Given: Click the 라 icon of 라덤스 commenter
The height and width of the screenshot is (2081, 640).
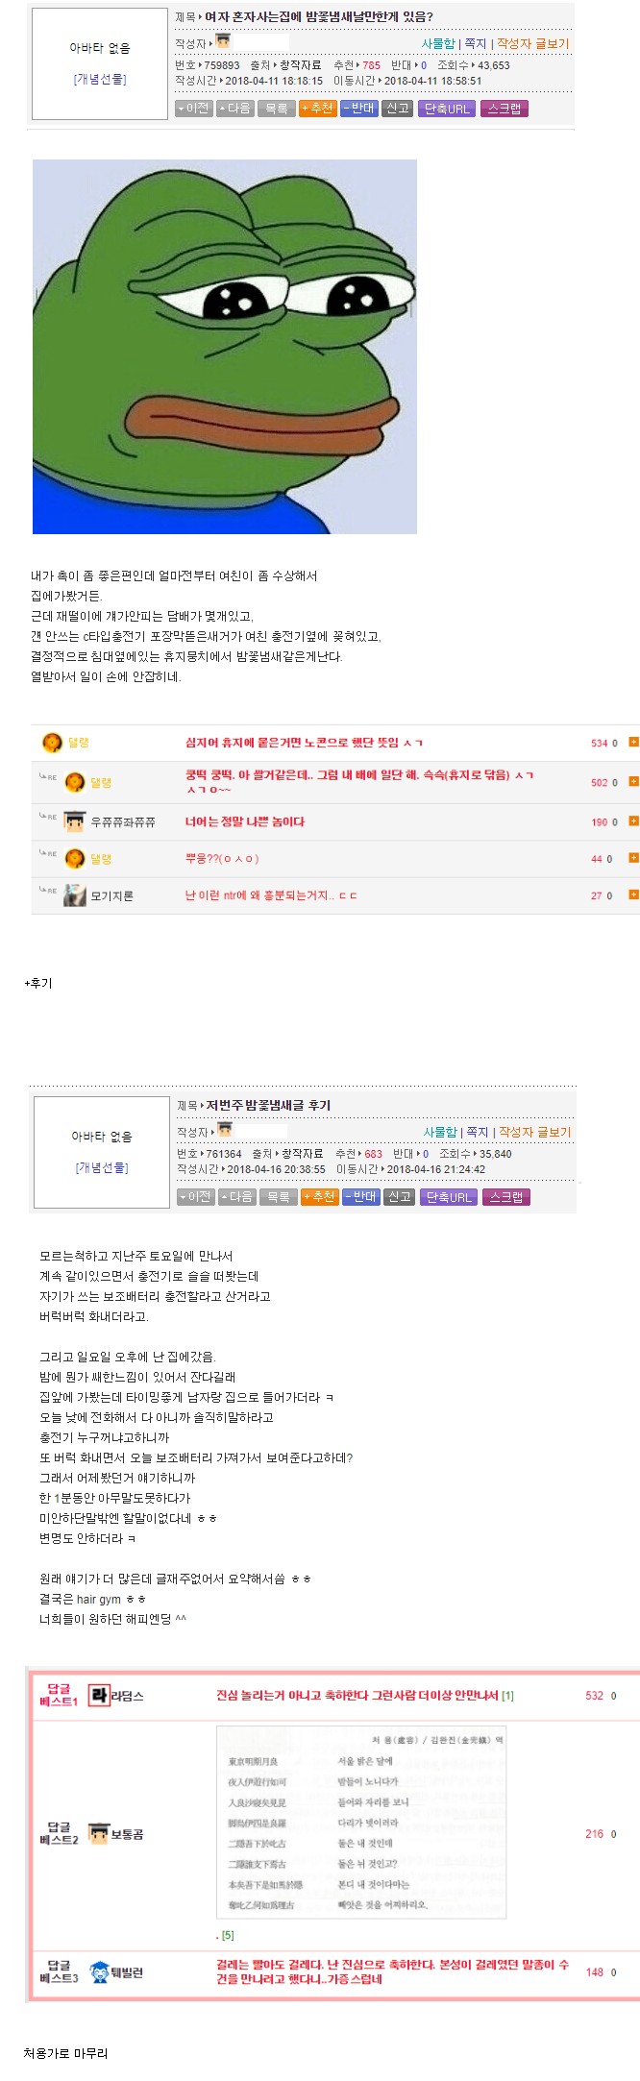Looking at the screenshot, I should (x=99, y=1695).
